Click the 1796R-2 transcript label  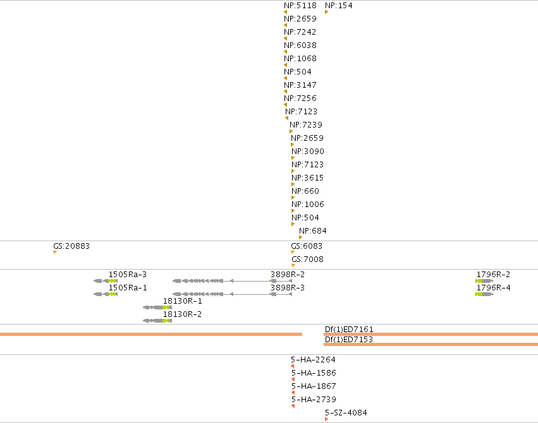[493, 275]
